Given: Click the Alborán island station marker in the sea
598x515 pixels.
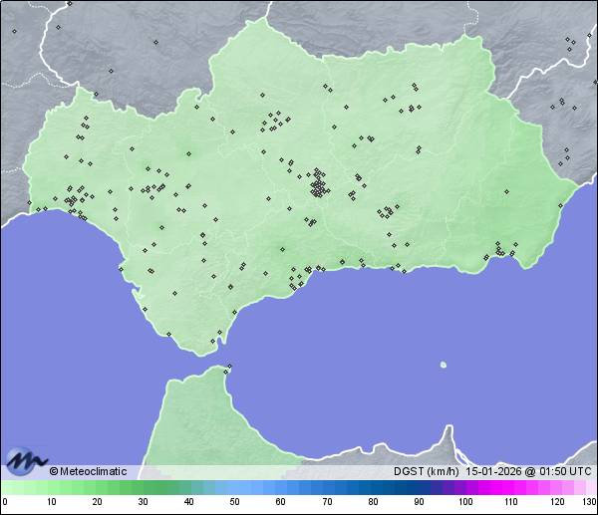Looking at the screenshot, I should click(x=443, y=365).
